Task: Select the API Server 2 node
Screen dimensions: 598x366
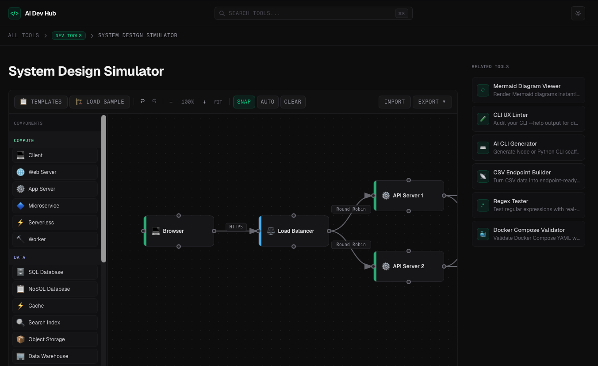Action: [x=409, y=266]
